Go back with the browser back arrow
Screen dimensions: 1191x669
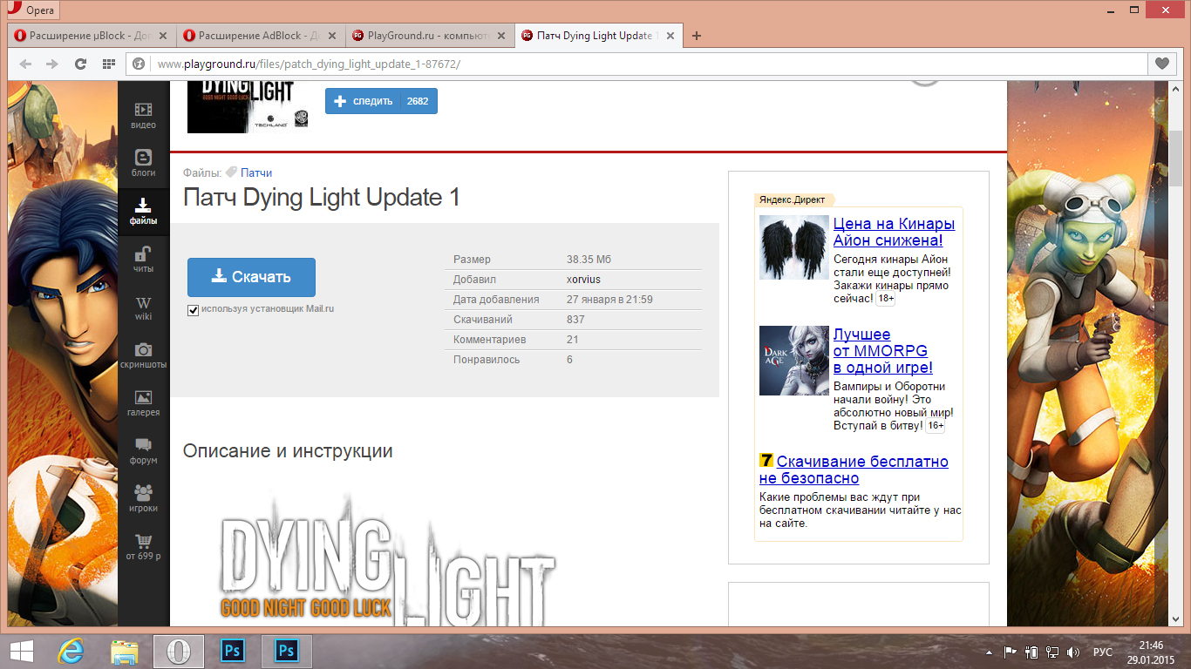click(25, 64)
